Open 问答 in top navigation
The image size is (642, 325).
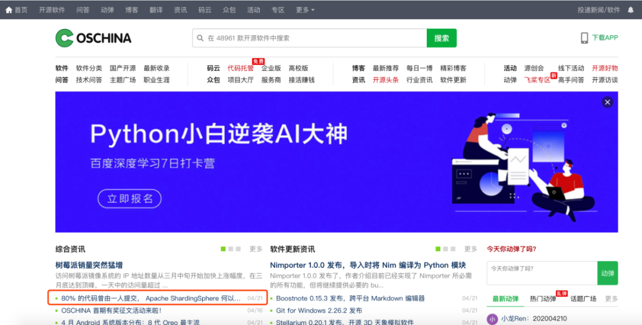pyautogui.click(x=83, y=10)
